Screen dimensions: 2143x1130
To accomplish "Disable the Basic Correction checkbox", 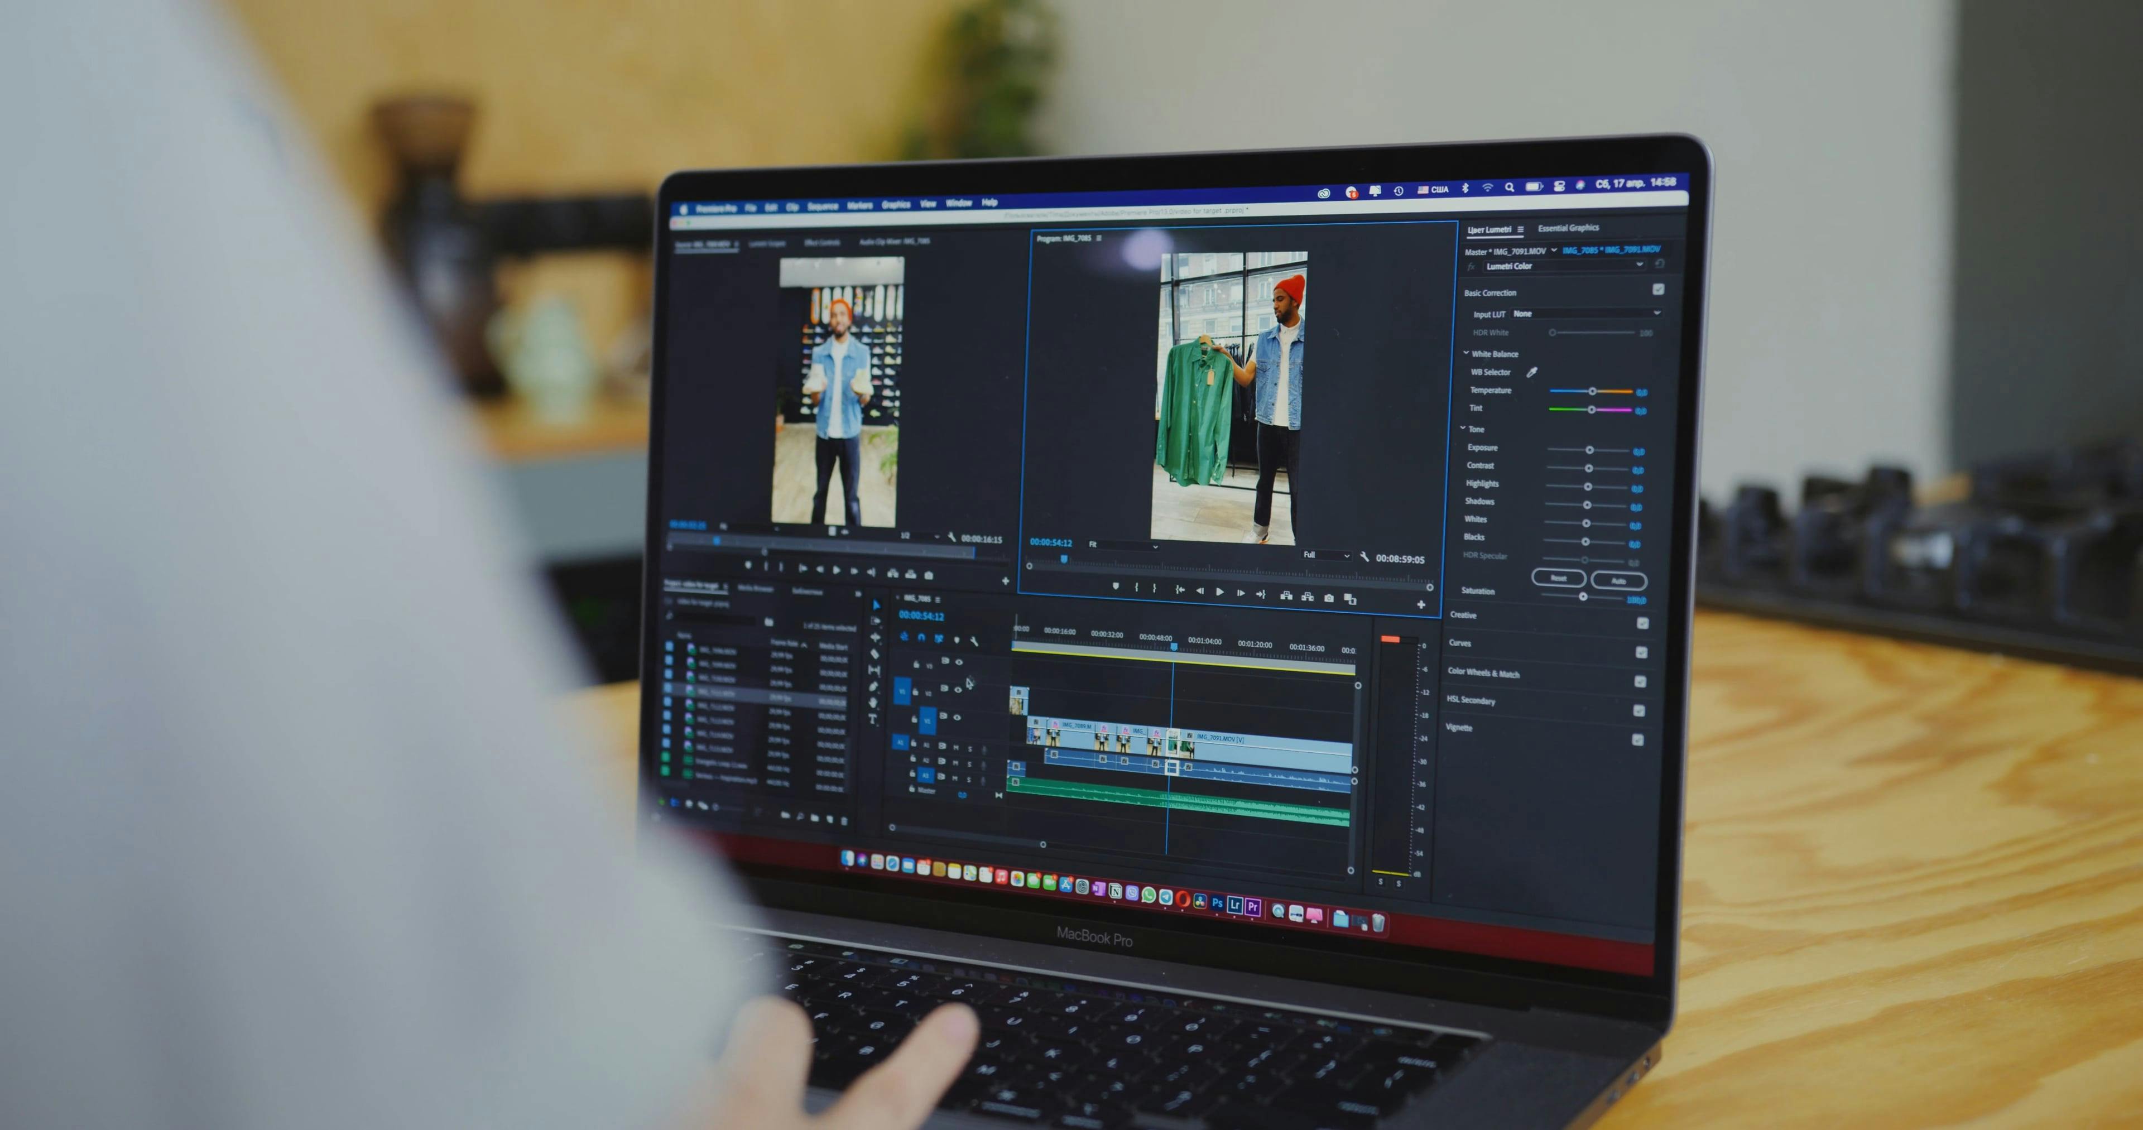I will [x=1659, y=290].
